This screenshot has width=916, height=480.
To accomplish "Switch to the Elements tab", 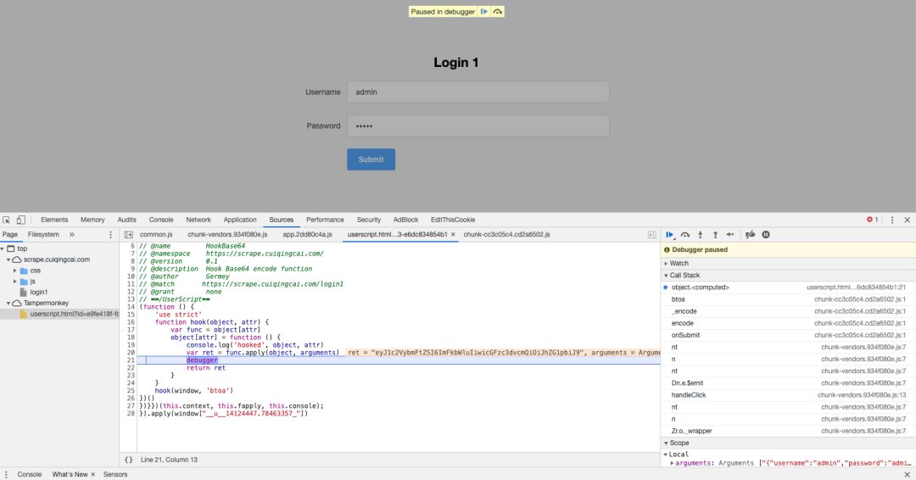I will 54,220.
